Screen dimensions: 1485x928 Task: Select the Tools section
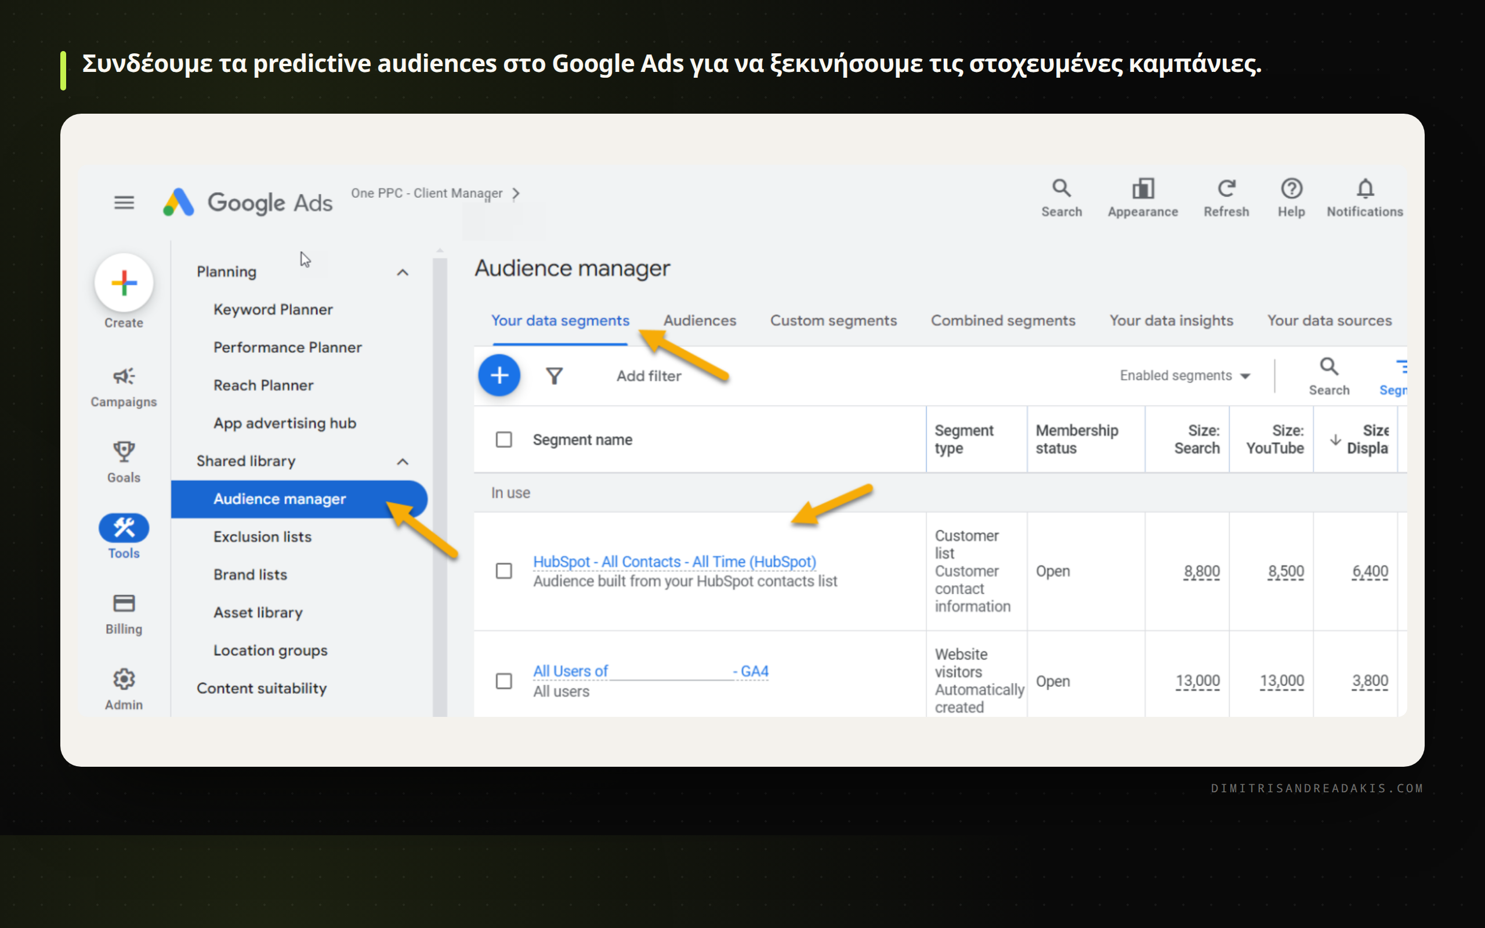pos(124,537)
